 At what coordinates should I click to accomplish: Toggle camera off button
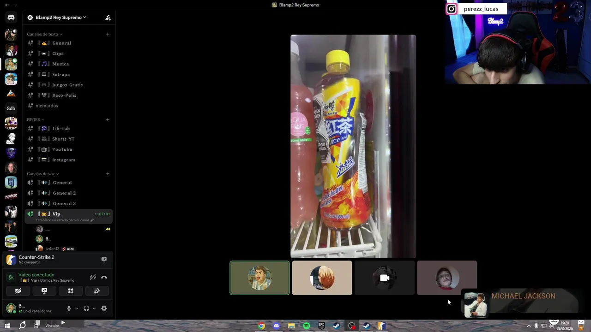point(18,291)
